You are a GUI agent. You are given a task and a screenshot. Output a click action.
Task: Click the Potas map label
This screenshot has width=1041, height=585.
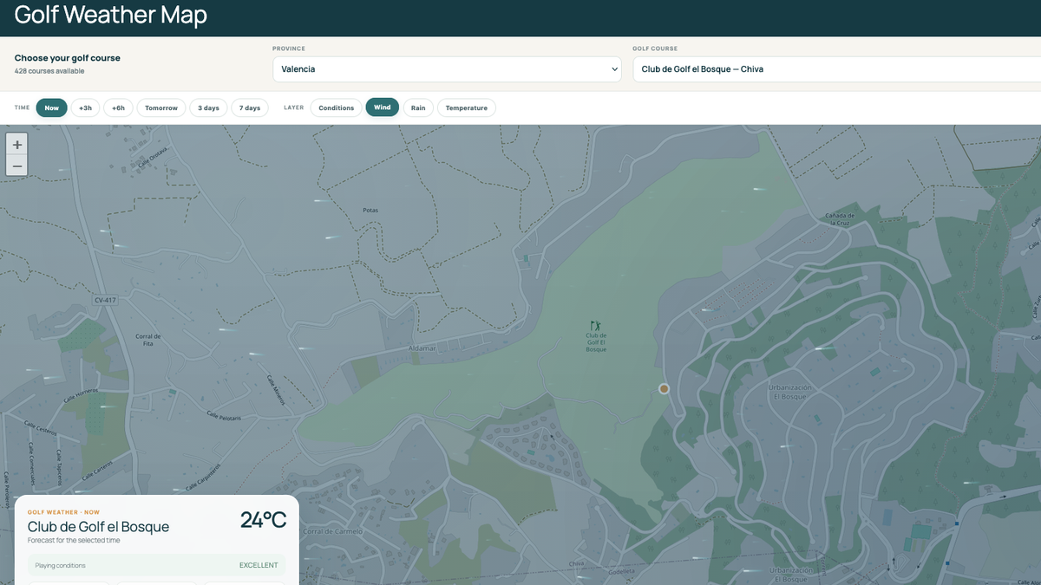coord(370,210)
